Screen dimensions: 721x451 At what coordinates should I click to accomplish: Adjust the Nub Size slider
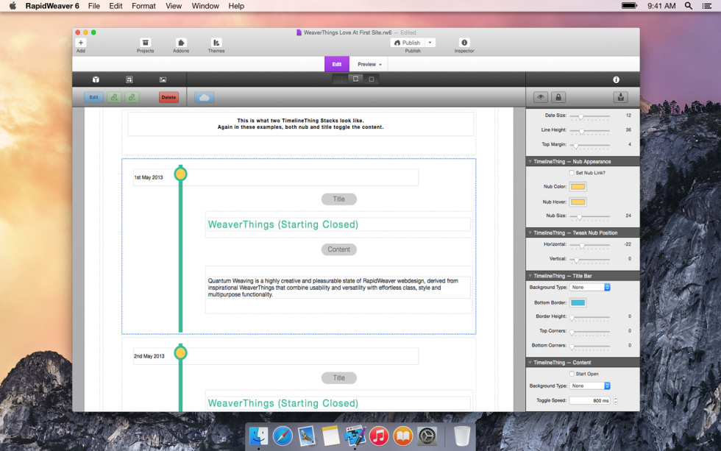point(580,216)
